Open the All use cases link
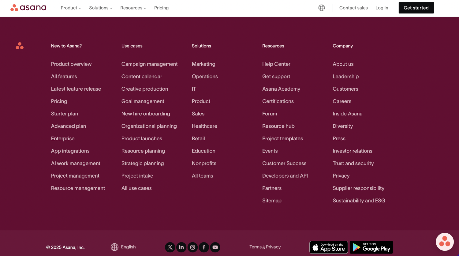The image size is (459, 256). coord(136,188)
